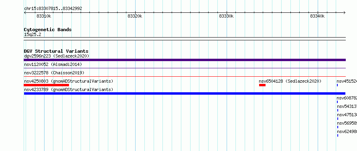Click the partially visible nsv62498 variant label
The height and width of the screenshot is (151, 357).
[x=347, y=132]
